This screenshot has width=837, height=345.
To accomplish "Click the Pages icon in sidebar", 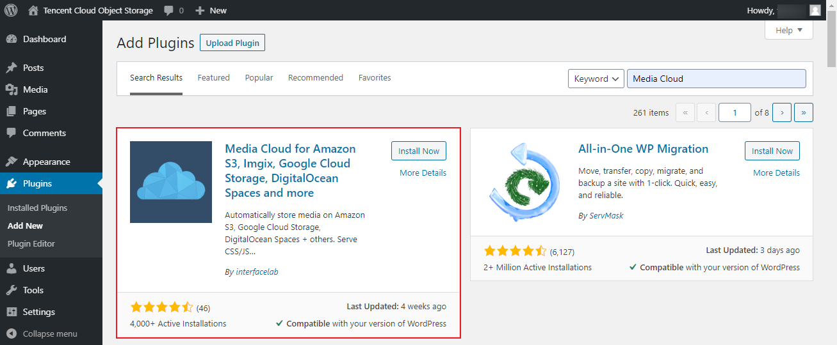I will [12, 111].
